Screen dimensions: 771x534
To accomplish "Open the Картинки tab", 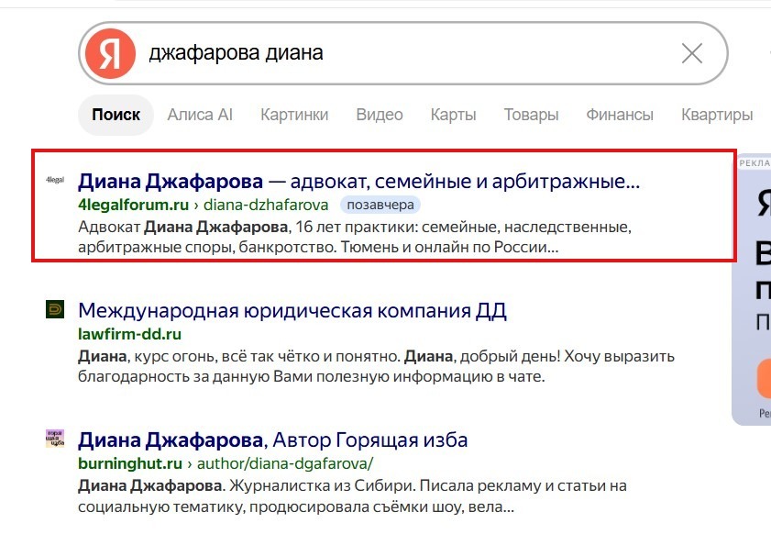I will point(294,115).
